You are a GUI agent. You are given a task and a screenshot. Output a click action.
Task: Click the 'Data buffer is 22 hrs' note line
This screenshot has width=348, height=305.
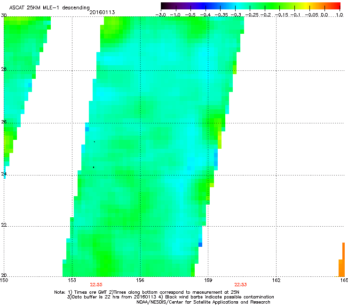pos(170,297)
